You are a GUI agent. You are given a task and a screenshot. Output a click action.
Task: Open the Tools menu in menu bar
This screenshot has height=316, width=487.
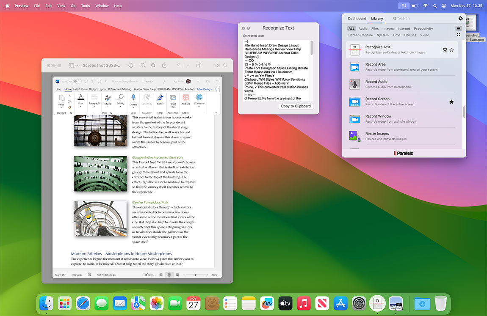85,6
